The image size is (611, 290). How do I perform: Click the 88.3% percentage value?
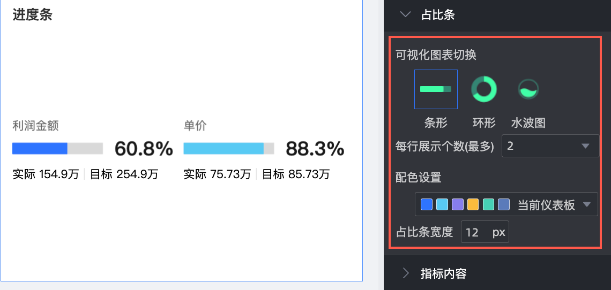[x=315, y=148]
